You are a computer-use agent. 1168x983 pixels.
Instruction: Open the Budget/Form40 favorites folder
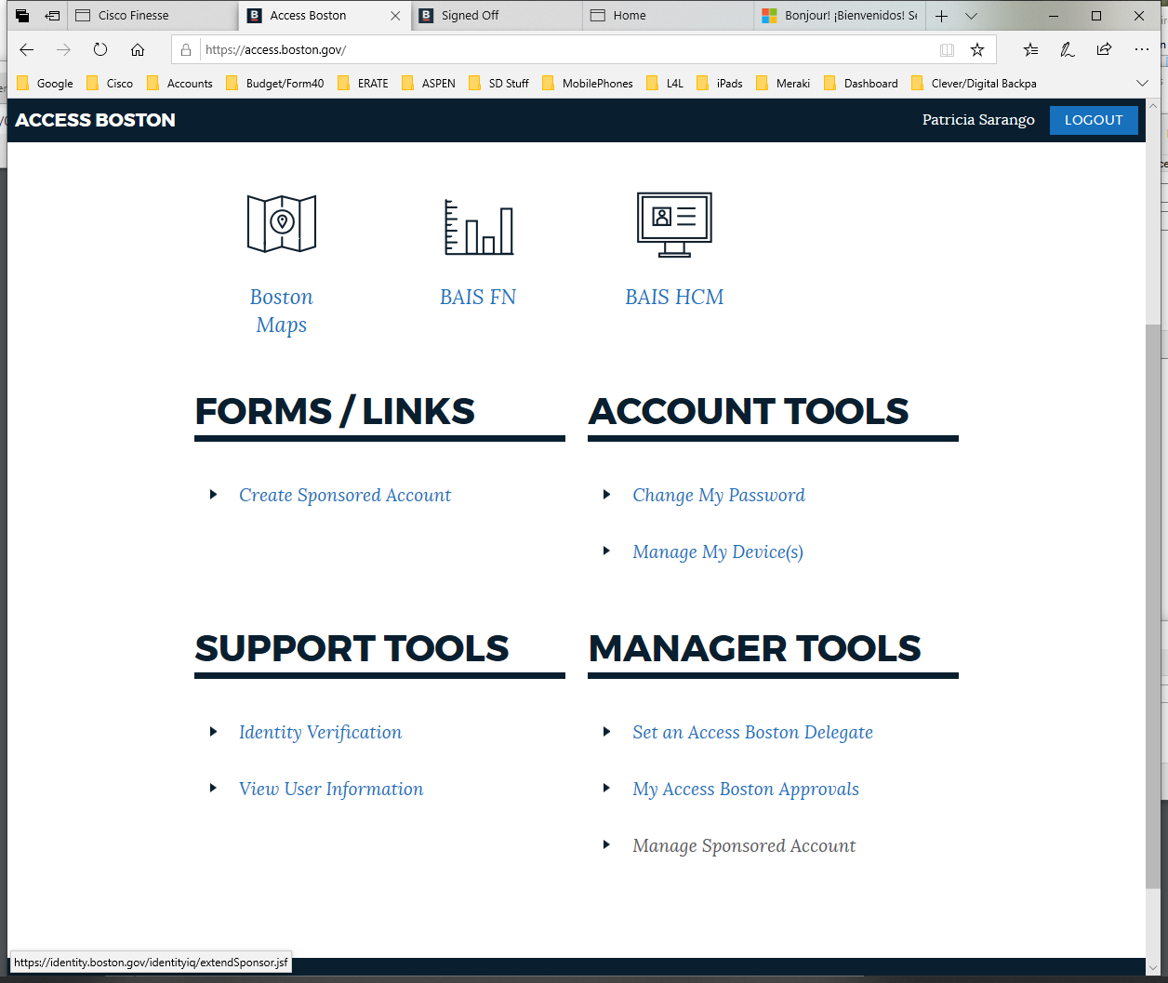[274, 83]
